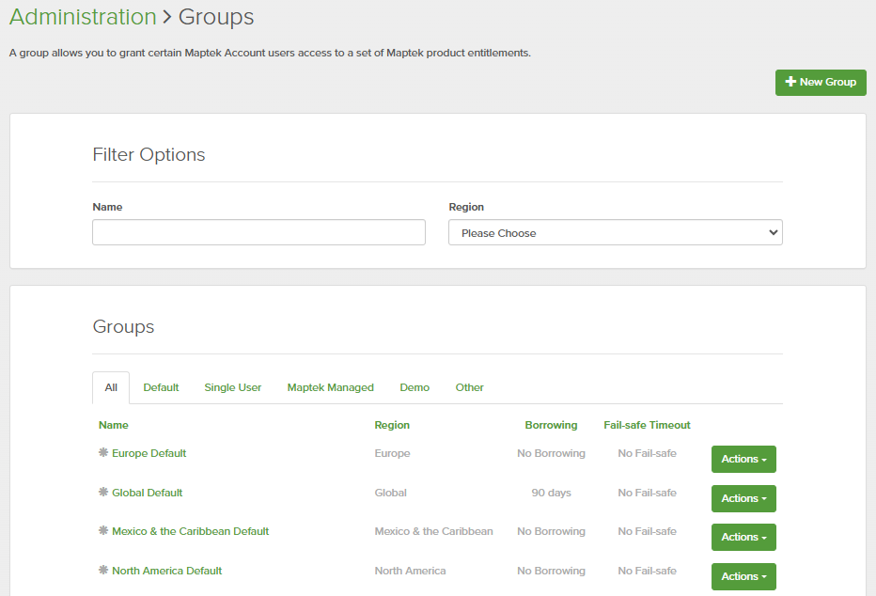The image size is (876, 596).
Task: Click the asterisk icon beside North America Default
Action: pos(103,571)
